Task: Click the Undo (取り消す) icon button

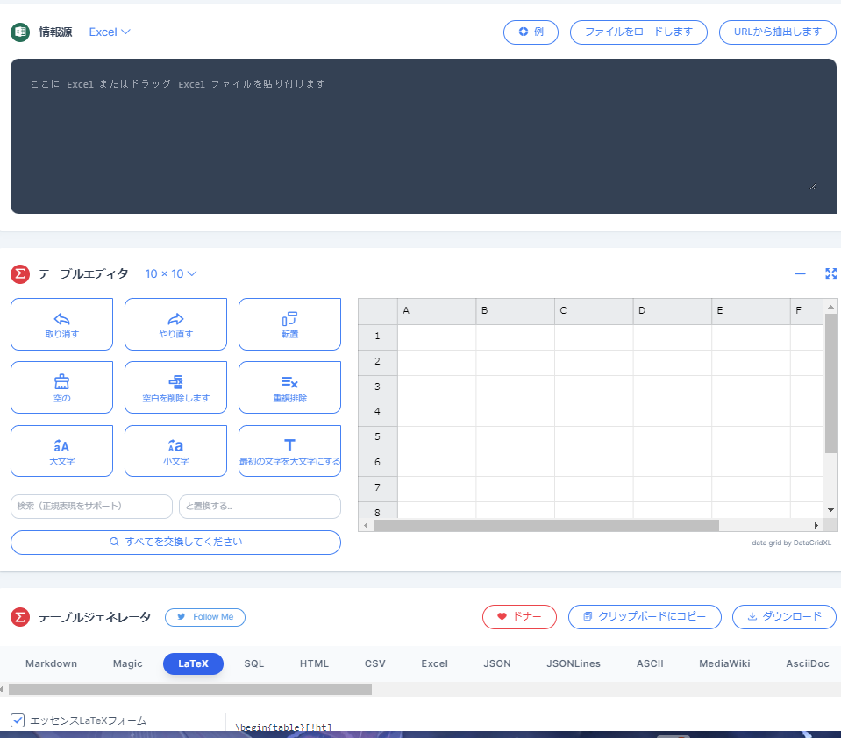Action: pyautogui.click(x=61, y=324)
